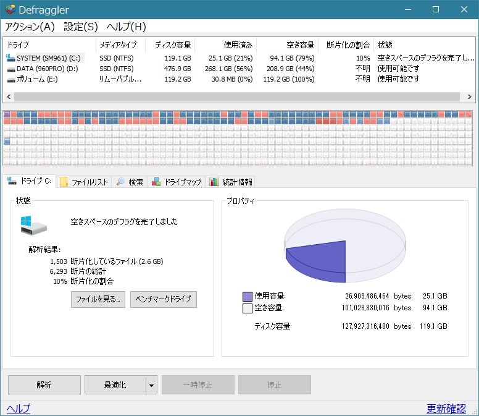This screenshot has height=416, width=479.
Task: Sort by メディアタイプ column header
Action: [120, 45]
